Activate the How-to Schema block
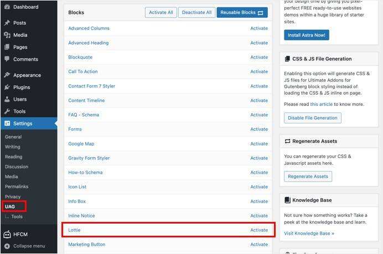 [259, 173]
